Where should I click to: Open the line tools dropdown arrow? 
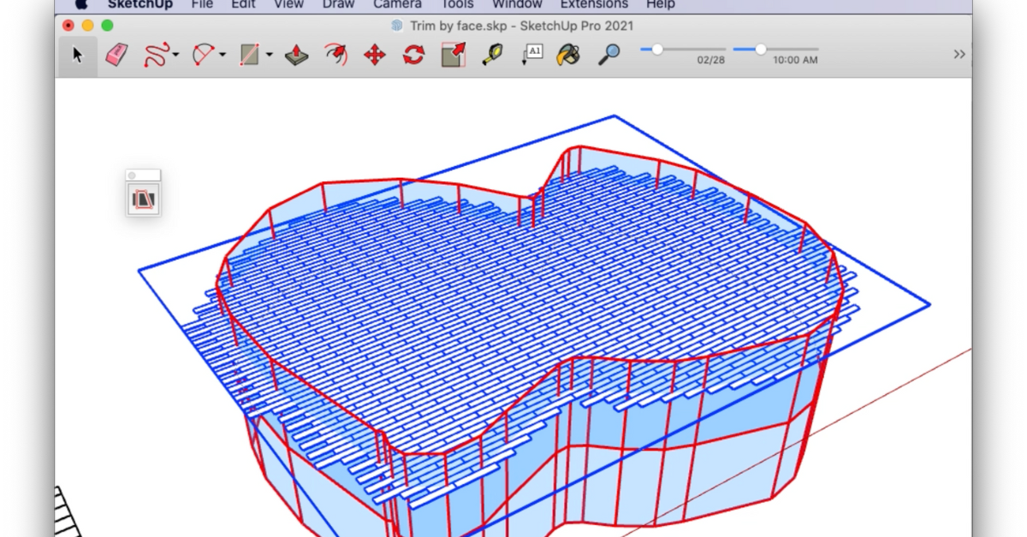click(x=175, y=56)
